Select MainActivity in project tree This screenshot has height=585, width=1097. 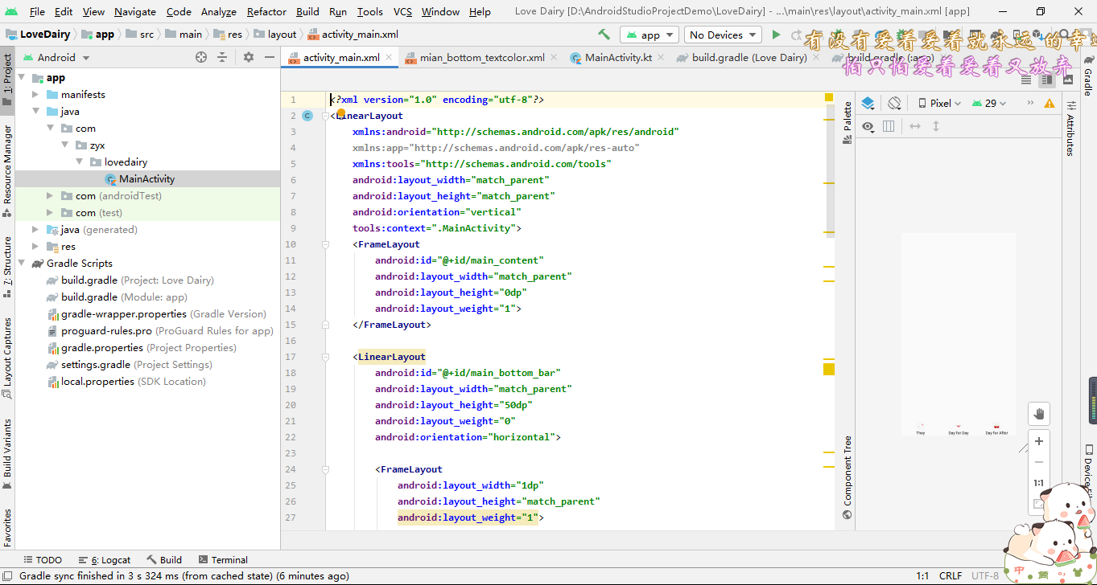[x=146, y=179]
